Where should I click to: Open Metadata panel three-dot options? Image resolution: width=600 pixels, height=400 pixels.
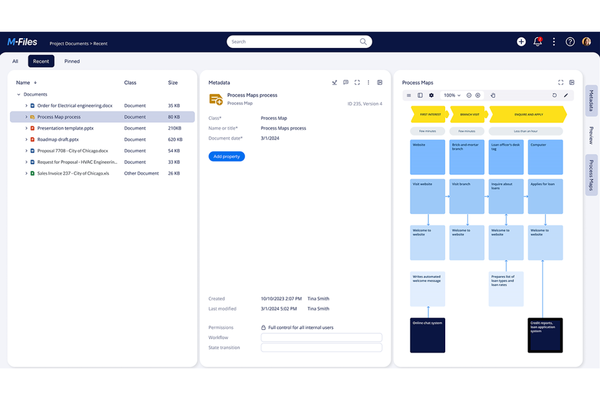pos(369,82)
